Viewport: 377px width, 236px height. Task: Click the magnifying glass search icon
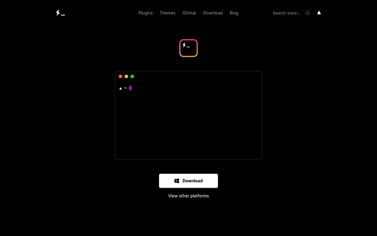tap(307, 13)
